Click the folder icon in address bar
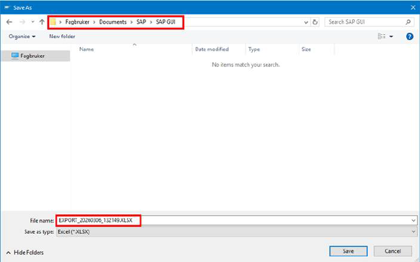Viewport: 420px width, 262px height. [53, 22]
